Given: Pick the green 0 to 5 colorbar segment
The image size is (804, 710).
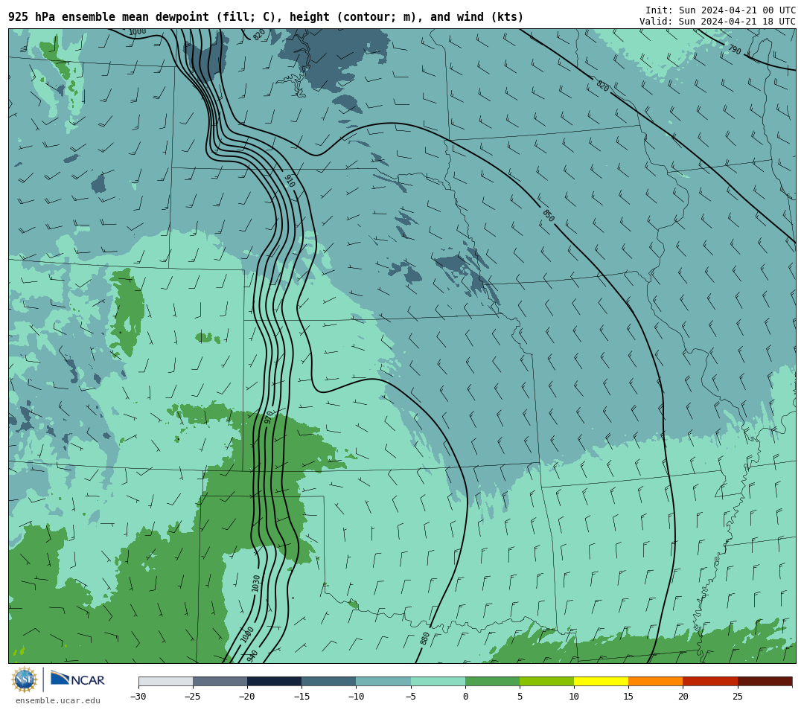Looking at the screenshot, I should (492, 681).
